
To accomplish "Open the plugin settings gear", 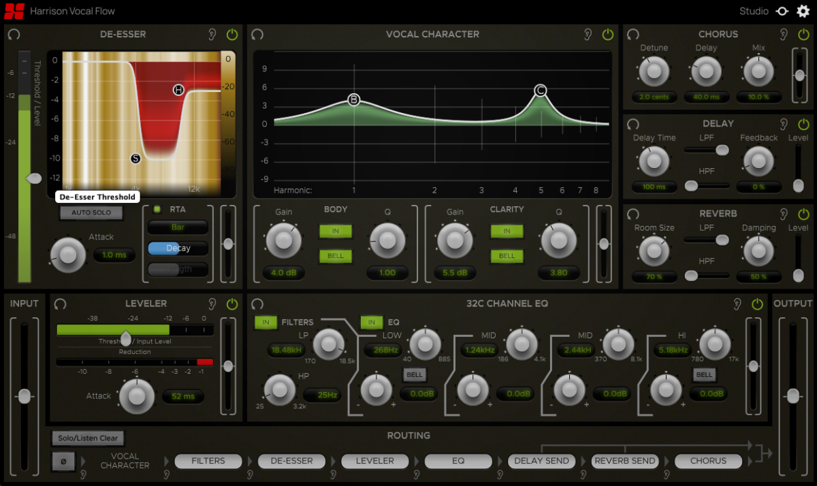I will [804, 11].
